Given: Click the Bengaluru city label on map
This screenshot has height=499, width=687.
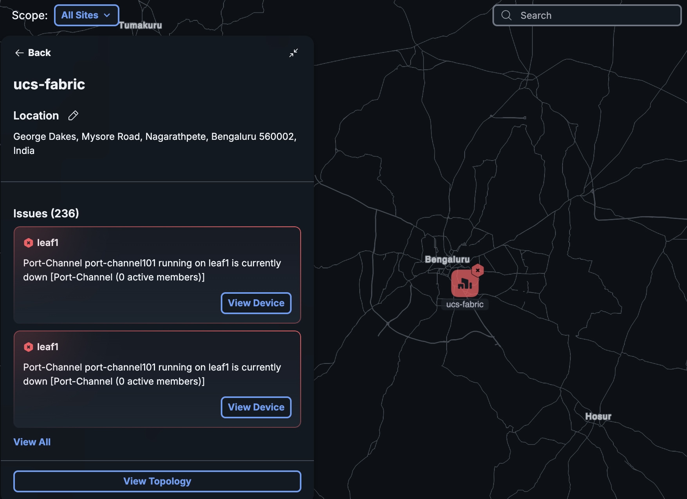Looking at the screenshot, I should click(x=447, y=259).
